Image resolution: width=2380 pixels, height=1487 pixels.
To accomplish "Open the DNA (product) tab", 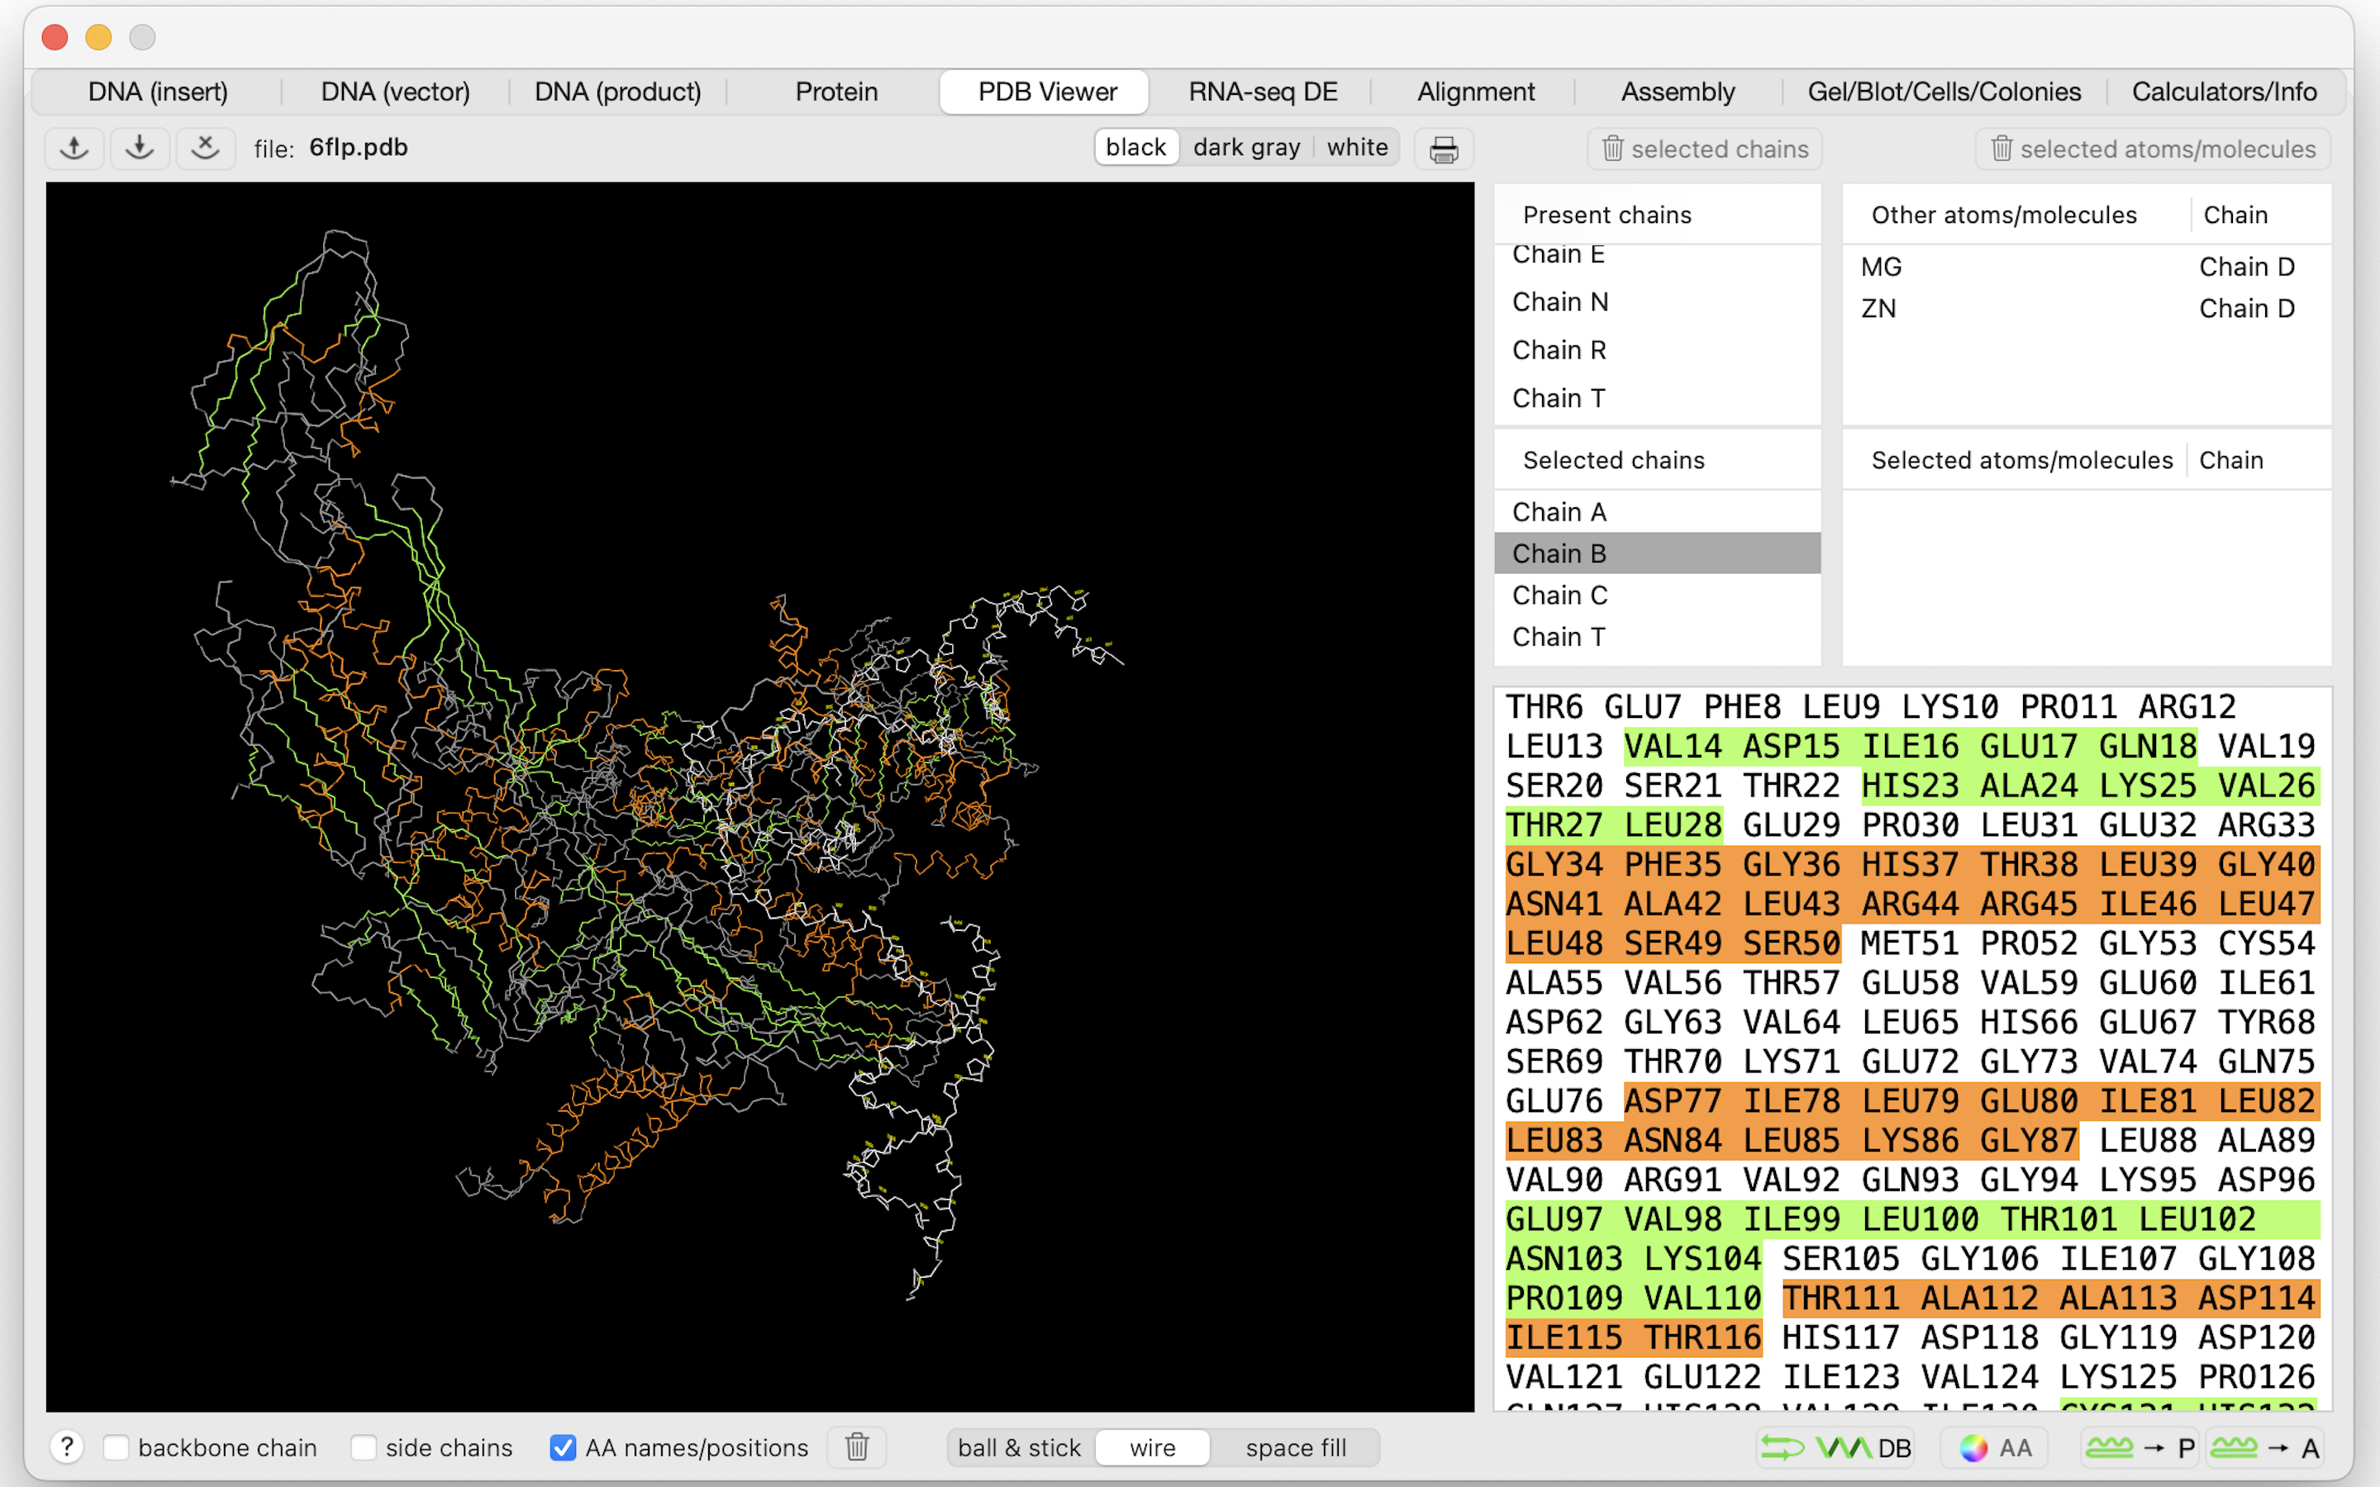I will (617, 93).
